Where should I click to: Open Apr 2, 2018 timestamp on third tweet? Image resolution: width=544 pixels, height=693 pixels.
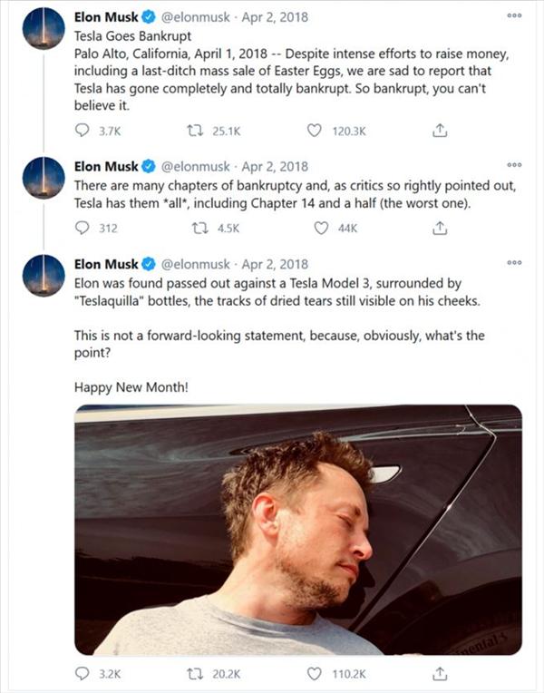click(274, 265)
